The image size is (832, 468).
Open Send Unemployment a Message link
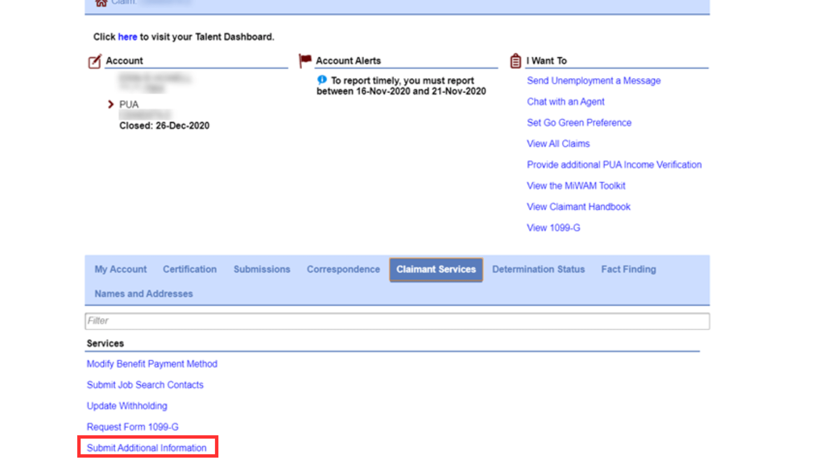[x=594, y=81]
